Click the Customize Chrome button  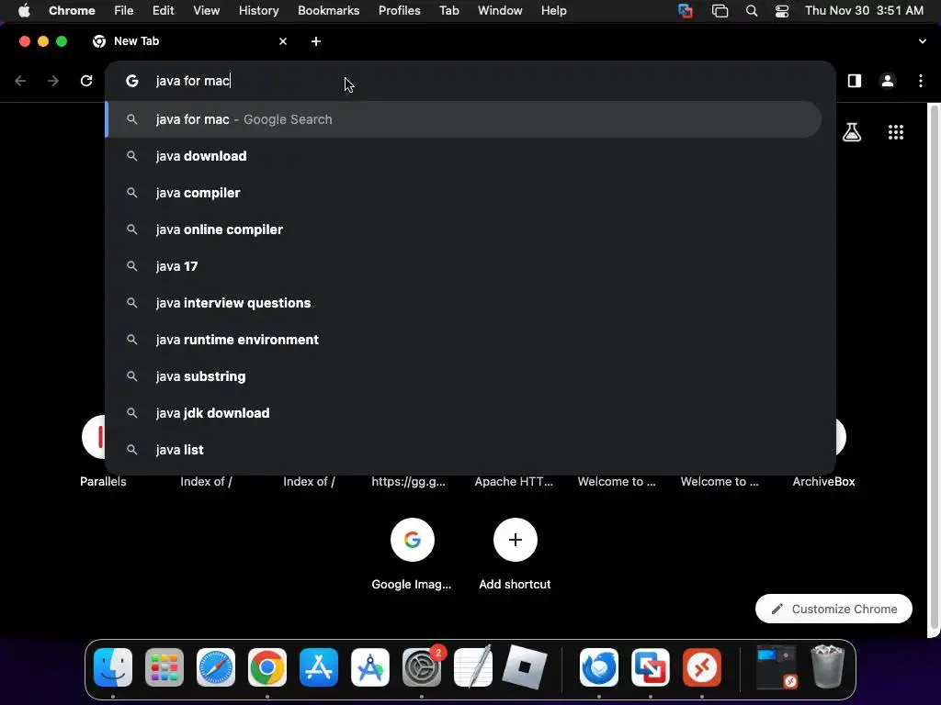[x=833, y=609]
